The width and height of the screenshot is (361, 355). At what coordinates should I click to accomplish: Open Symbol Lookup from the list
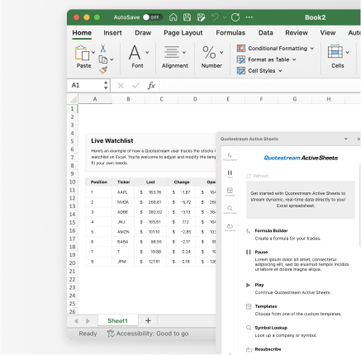(281, 332)
